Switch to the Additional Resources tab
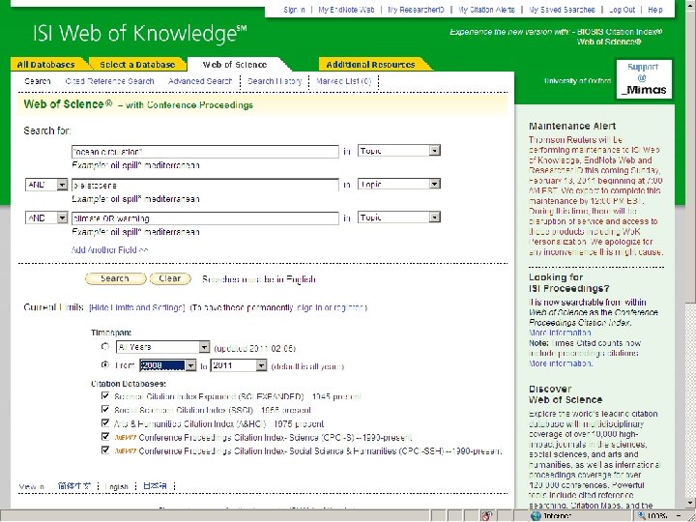Viewport: 696px width, 522px height. coord(370,65)
